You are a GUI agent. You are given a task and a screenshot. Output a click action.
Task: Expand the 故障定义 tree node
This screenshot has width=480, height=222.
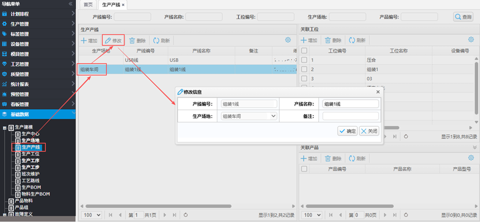(4, 215)
